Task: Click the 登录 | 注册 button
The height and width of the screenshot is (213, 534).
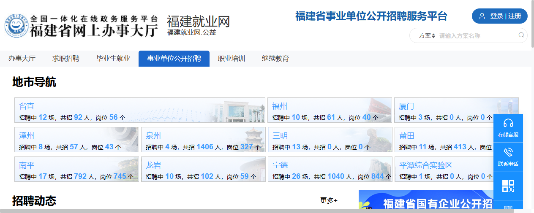Action: point(500,16)
